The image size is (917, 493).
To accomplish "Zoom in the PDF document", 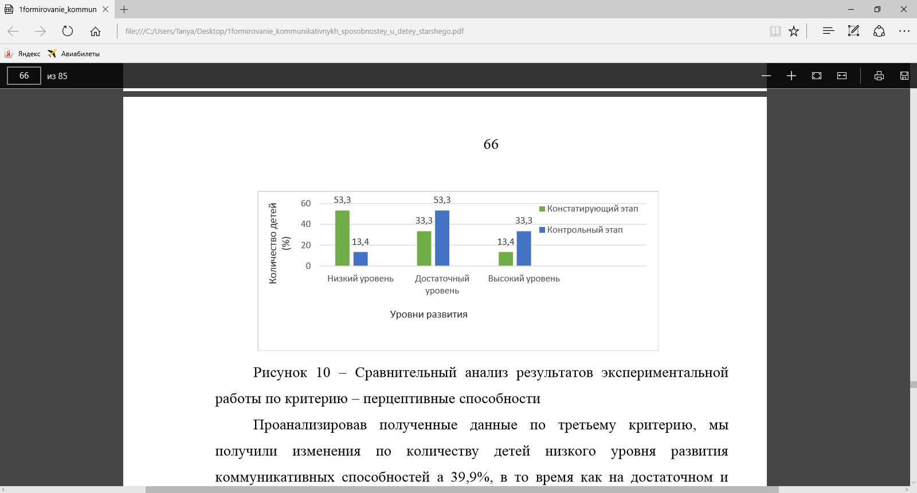I will tap(791, 76).
